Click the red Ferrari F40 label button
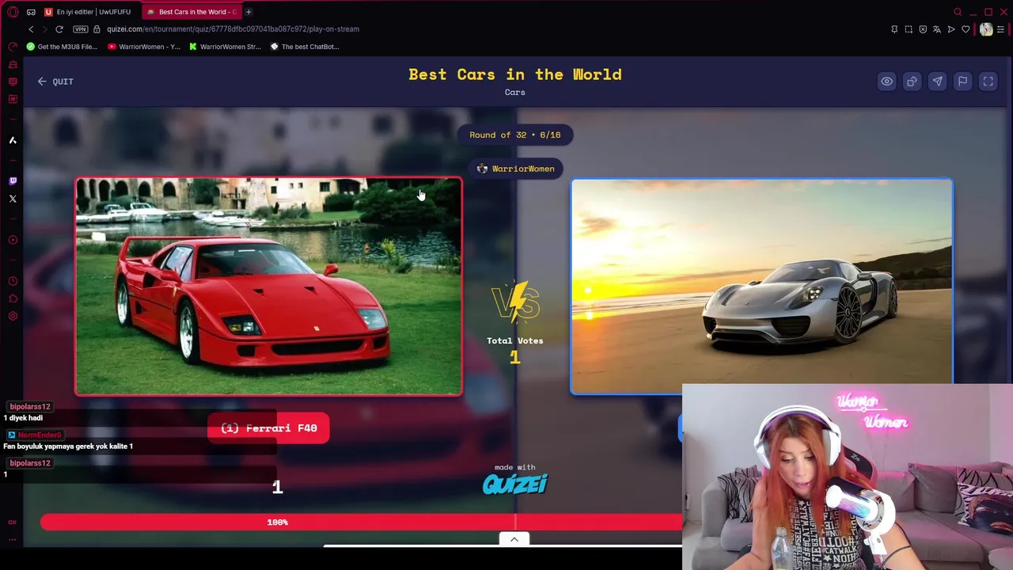 (x=268, y=428)
